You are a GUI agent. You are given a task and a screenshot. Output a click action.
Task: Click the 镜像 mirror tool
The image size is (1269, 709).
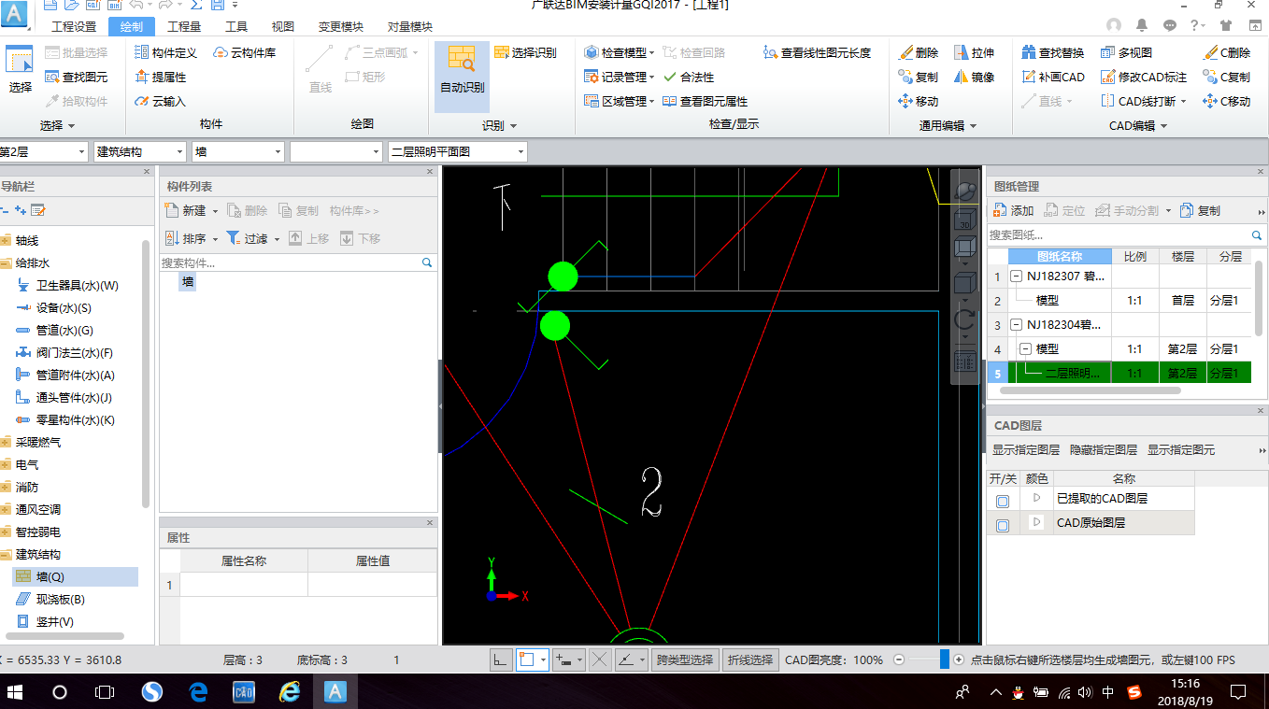click(x=975, y=77)
